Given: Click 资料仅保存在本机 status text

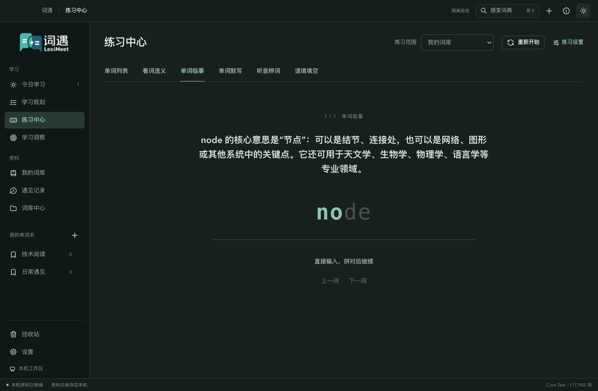Looking at the screenshot, I should point(69,385).
